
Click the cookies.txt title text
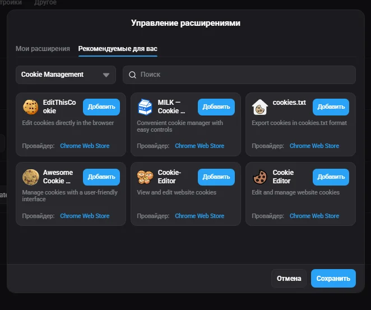289,103
